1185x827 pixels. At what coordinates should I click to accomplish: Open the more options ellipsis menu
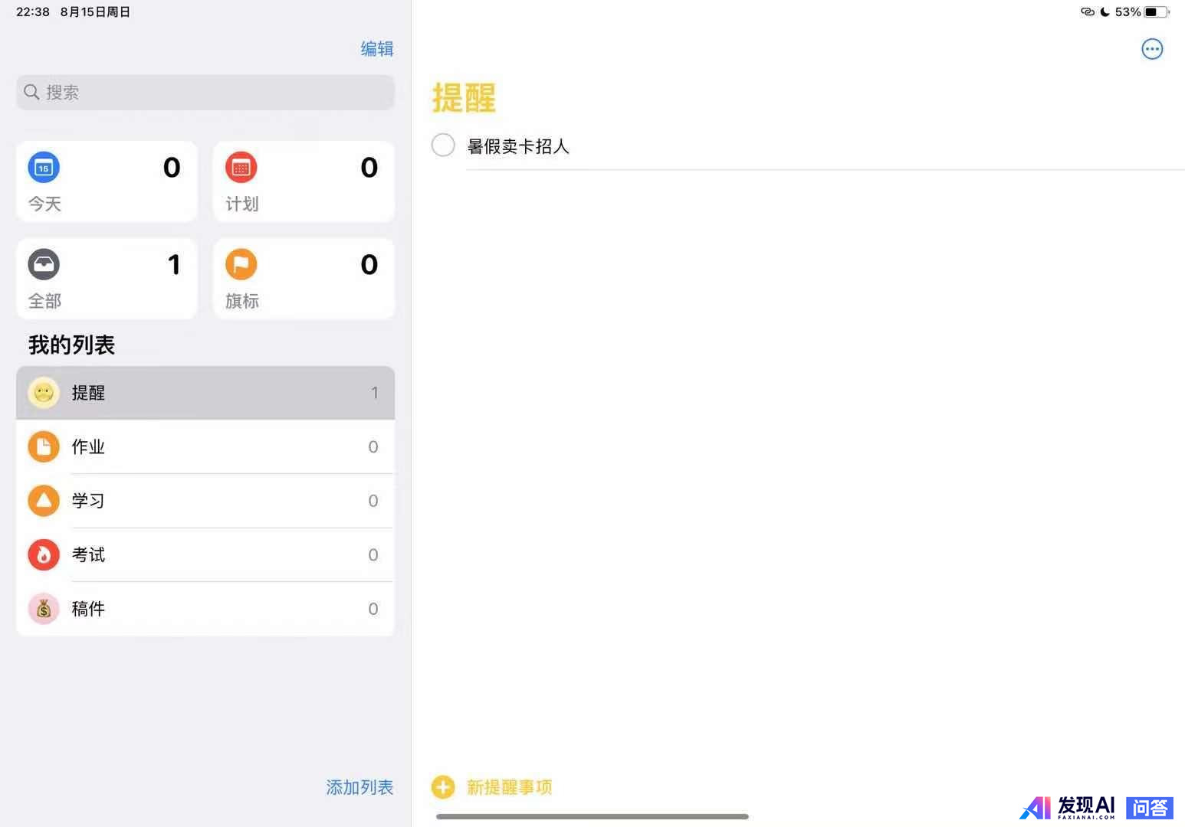(x=1151, y=49)
